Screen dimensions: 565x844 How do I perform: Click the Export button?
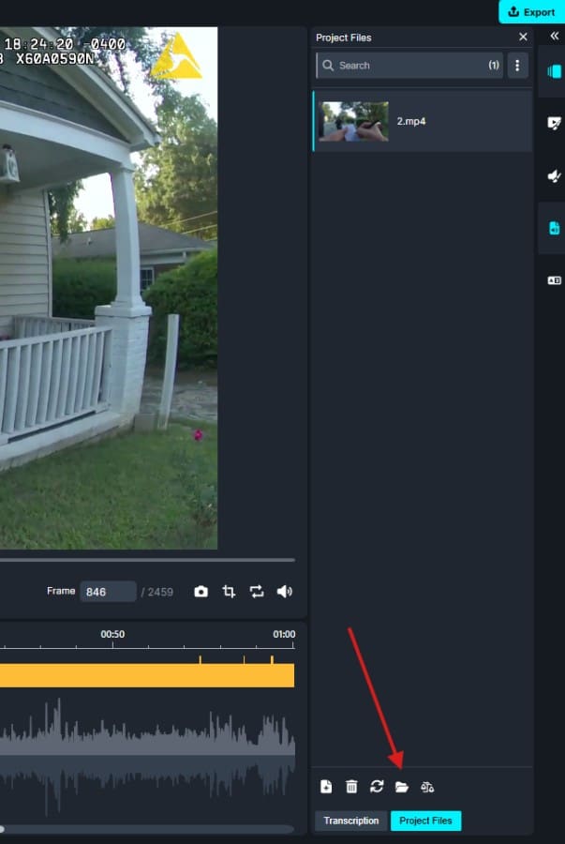(x=531, y=12)
